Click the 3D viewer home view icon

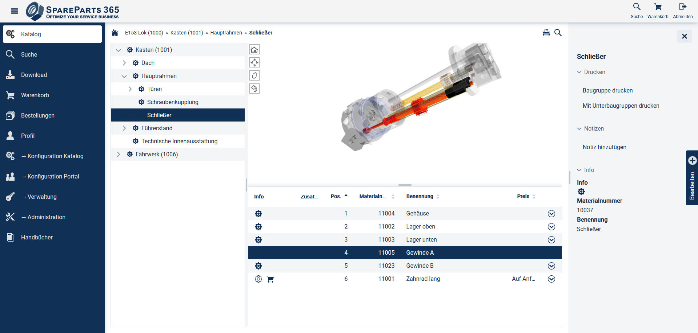254,50
